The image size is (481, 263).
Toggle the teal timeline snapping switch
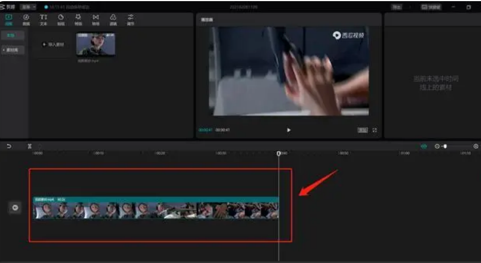(423, 146)
